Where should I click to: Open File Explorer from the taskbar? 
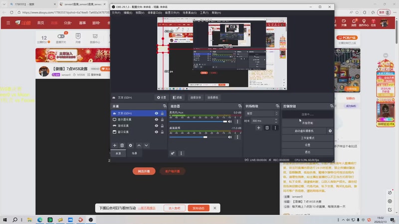(x=29, y=220)
